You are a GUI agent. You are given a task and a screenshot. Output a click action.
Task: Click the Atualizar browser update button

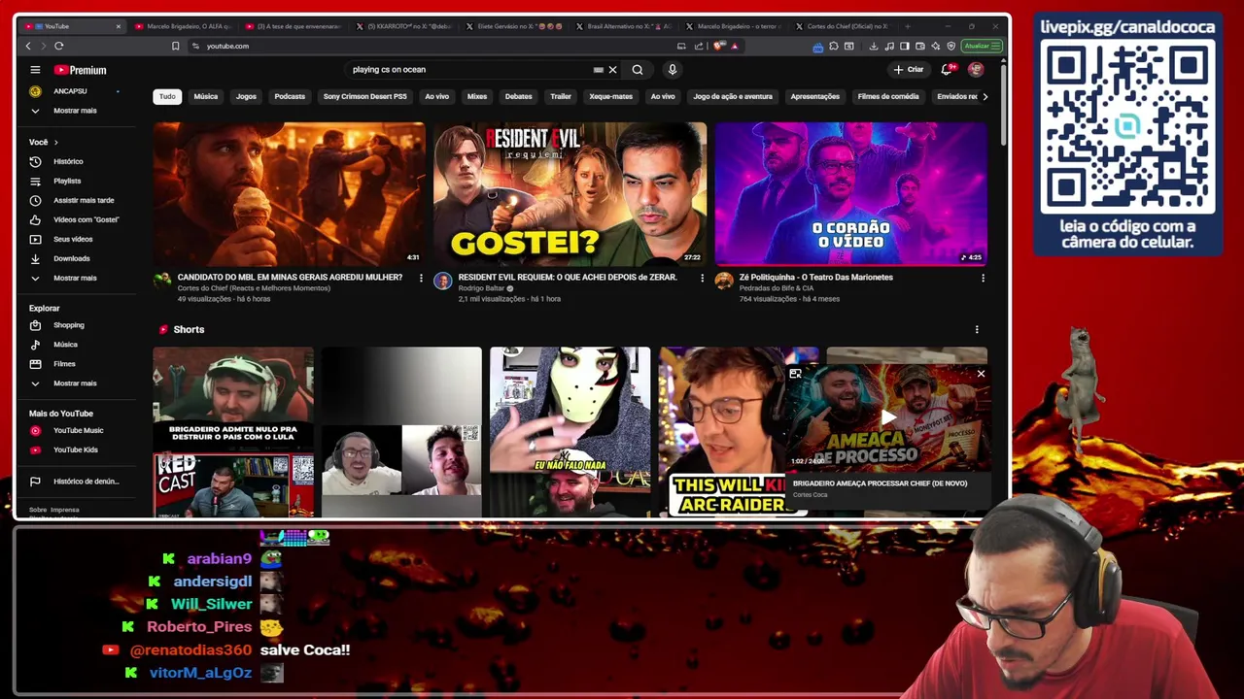pyautogui.click(x=982, y=46)
